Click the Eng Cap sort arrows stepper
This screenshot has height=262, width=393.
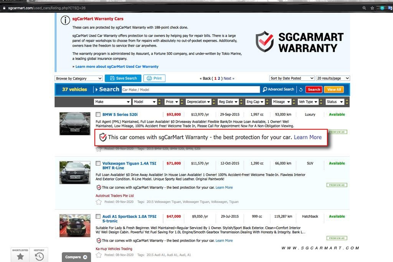[267, 102]
